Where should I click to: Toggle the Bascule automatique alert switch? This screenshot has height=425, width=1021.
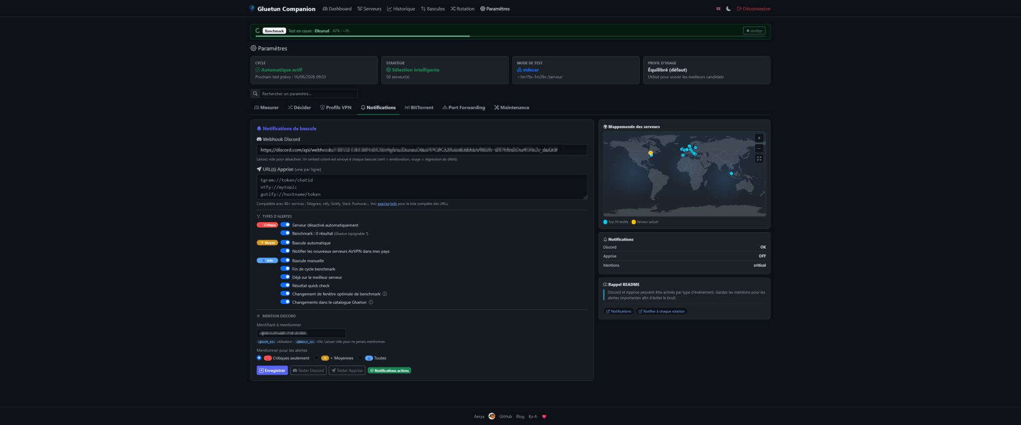point(285,242)
